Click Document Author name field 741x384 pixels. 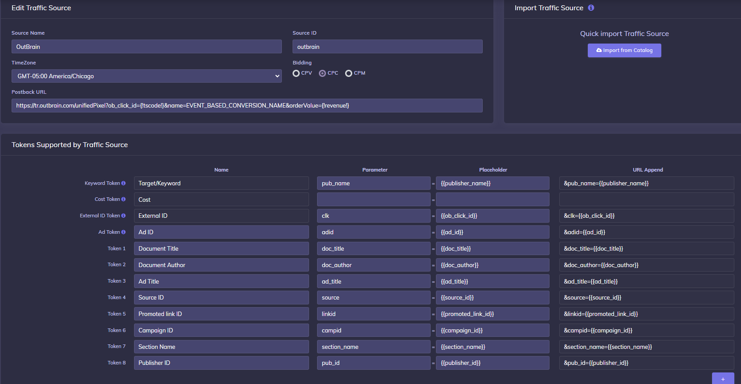[221, 265]
